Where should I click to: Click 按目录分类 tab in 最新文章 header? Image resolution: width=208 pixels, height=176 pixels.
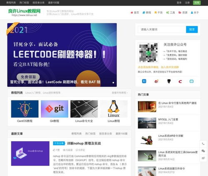(x=105, y=134)
